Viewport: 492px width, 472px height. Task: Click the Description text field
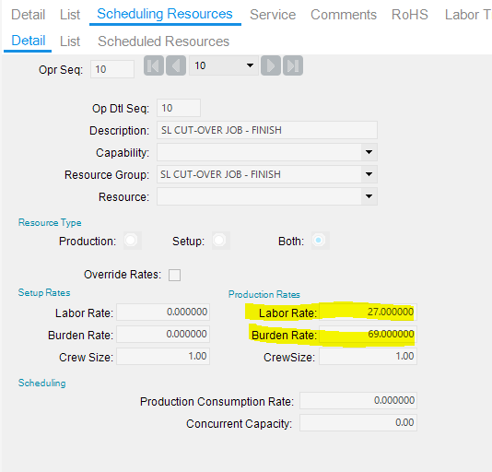point(267,130)
